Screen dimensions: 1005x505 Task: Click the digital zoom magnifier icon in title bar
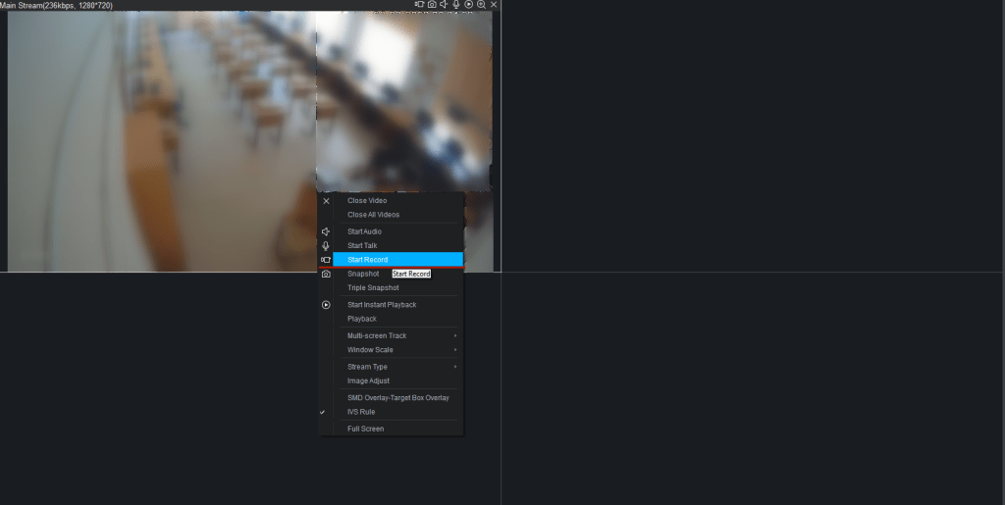coord(481,5)
